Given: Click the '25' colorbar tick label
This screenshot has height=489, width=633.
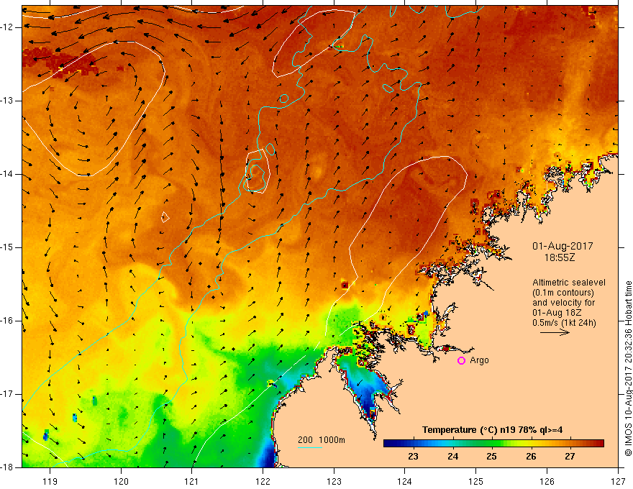Looking at the screenshot, I should coord(491,457).
